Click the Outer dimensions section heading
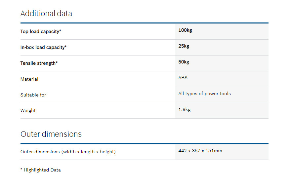This screenshot has width=291, height=188. click(51, 134)
